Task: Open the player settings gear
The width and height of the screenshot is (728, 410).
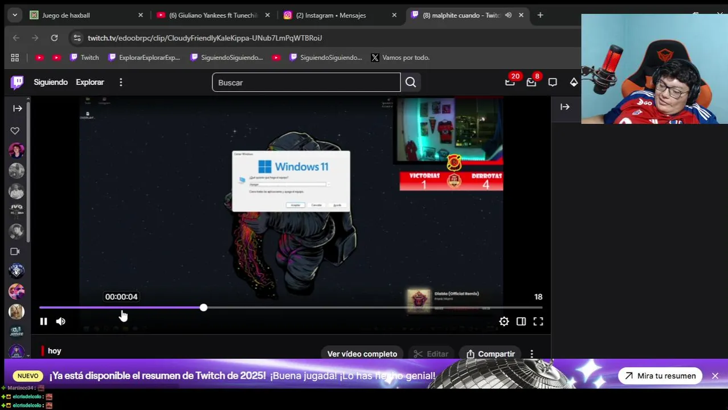Action: pyautogui.click(x=504, y=322)
